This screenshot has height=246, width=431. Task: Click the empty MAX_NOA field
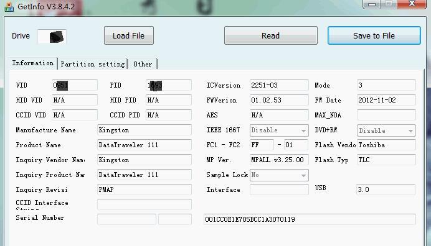[x=386, y=115]
